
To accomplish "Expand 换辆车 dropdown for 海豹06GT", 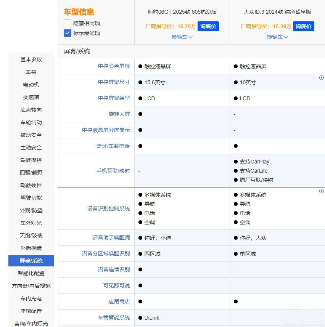I will pos(182,37).
